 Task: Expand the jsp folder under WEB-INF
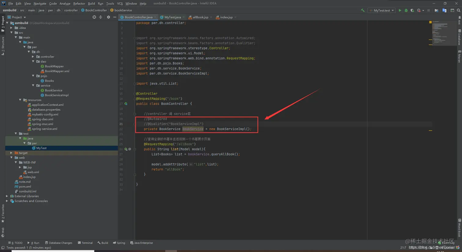pos(20,167)
